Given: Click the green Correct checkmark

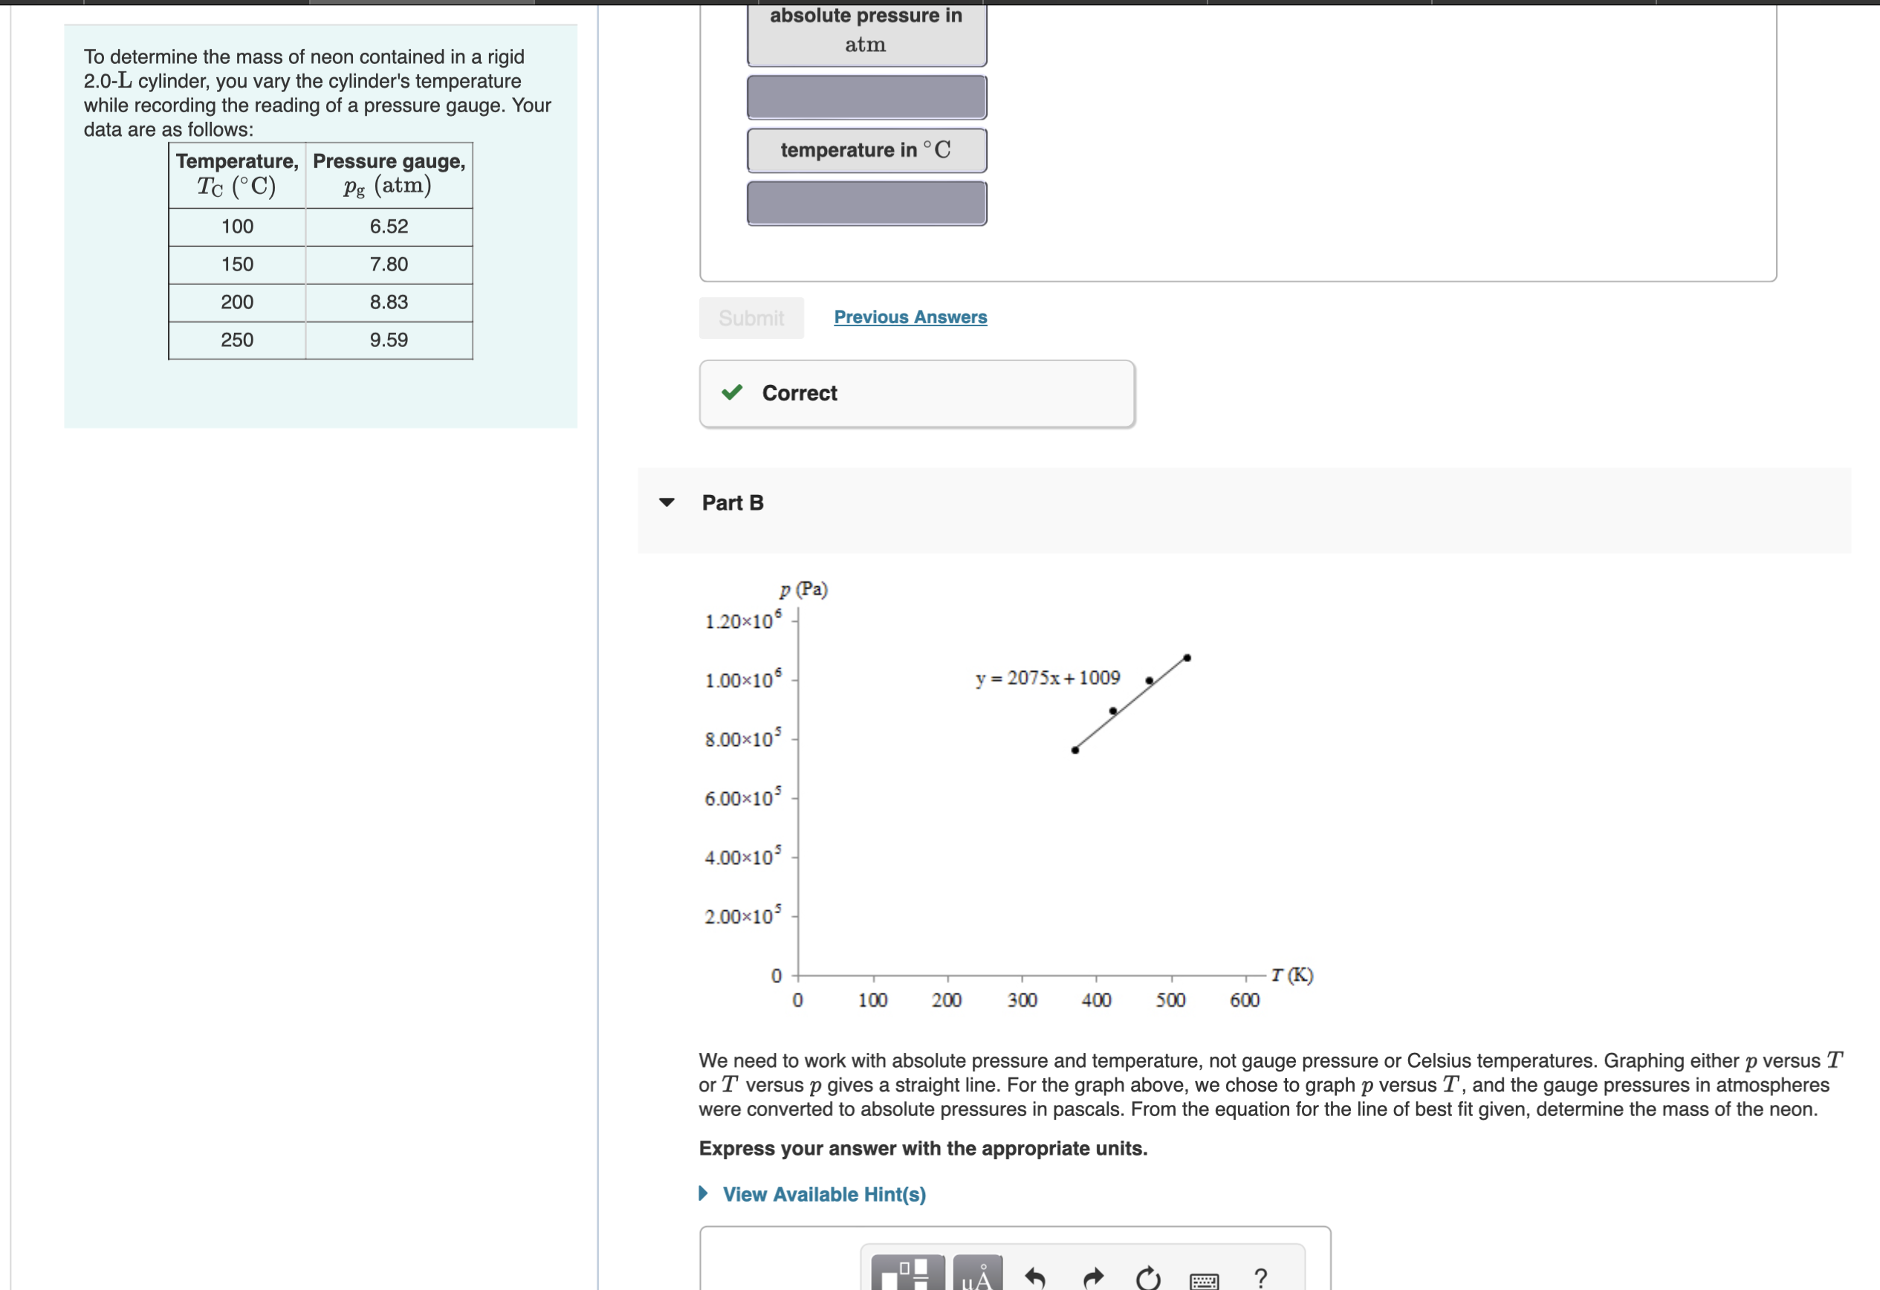Looking at the screenshot, I should (732, 393).
